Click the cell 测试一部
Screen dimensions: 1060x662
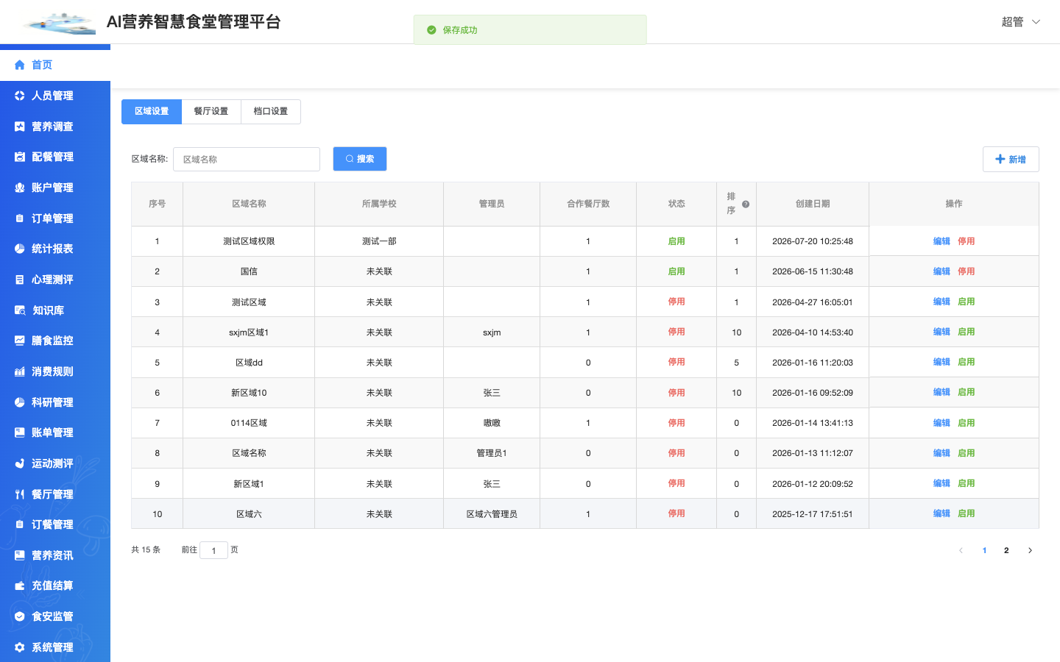(379, 241)
